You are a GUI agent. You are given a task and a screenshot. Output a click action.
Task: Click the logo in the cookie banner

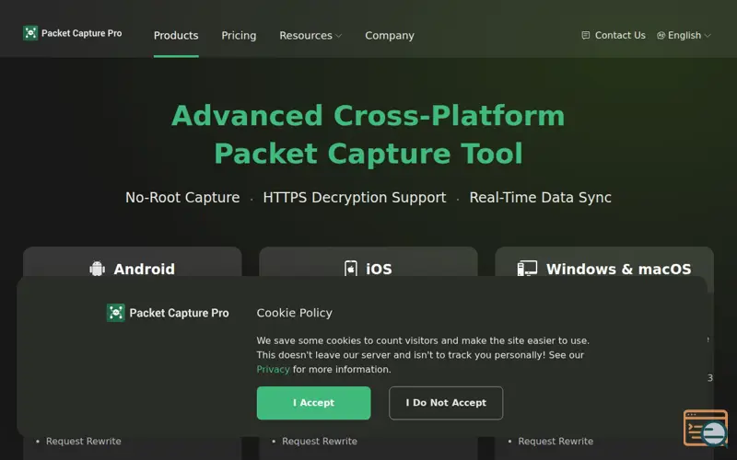pos(168,313)
